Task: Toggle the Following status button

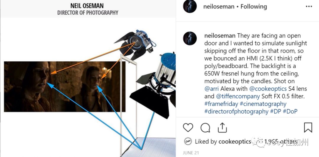Action: 253,6
